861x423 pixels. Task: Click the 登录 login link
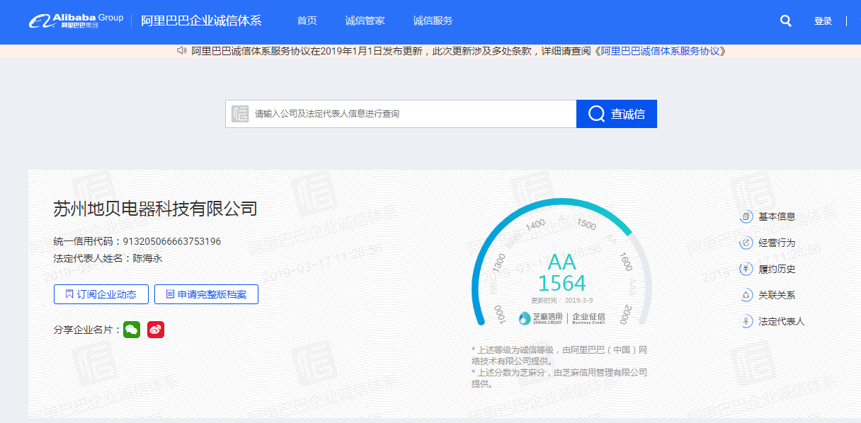pyautogui.click(x=823, y=21)
